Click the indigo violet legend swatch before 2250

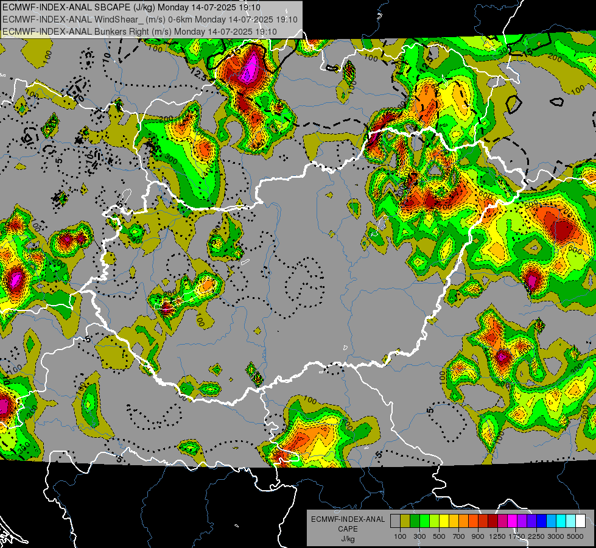pos(531,521)
